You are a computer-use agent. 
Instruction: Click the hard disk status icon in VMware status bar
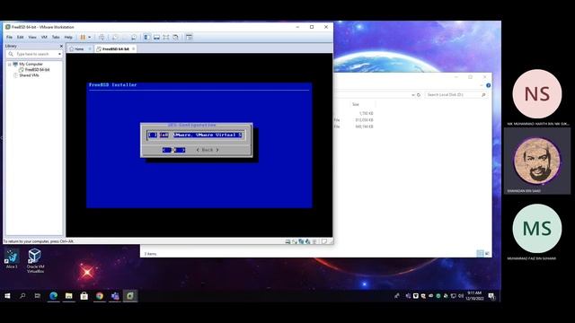(x=287, y=241)
